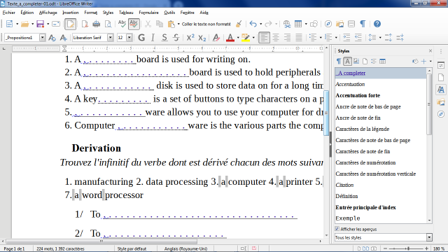Click the Clear direct formatting icon
Viewport: 448px width, 252px height.
(x=216, y=38)
